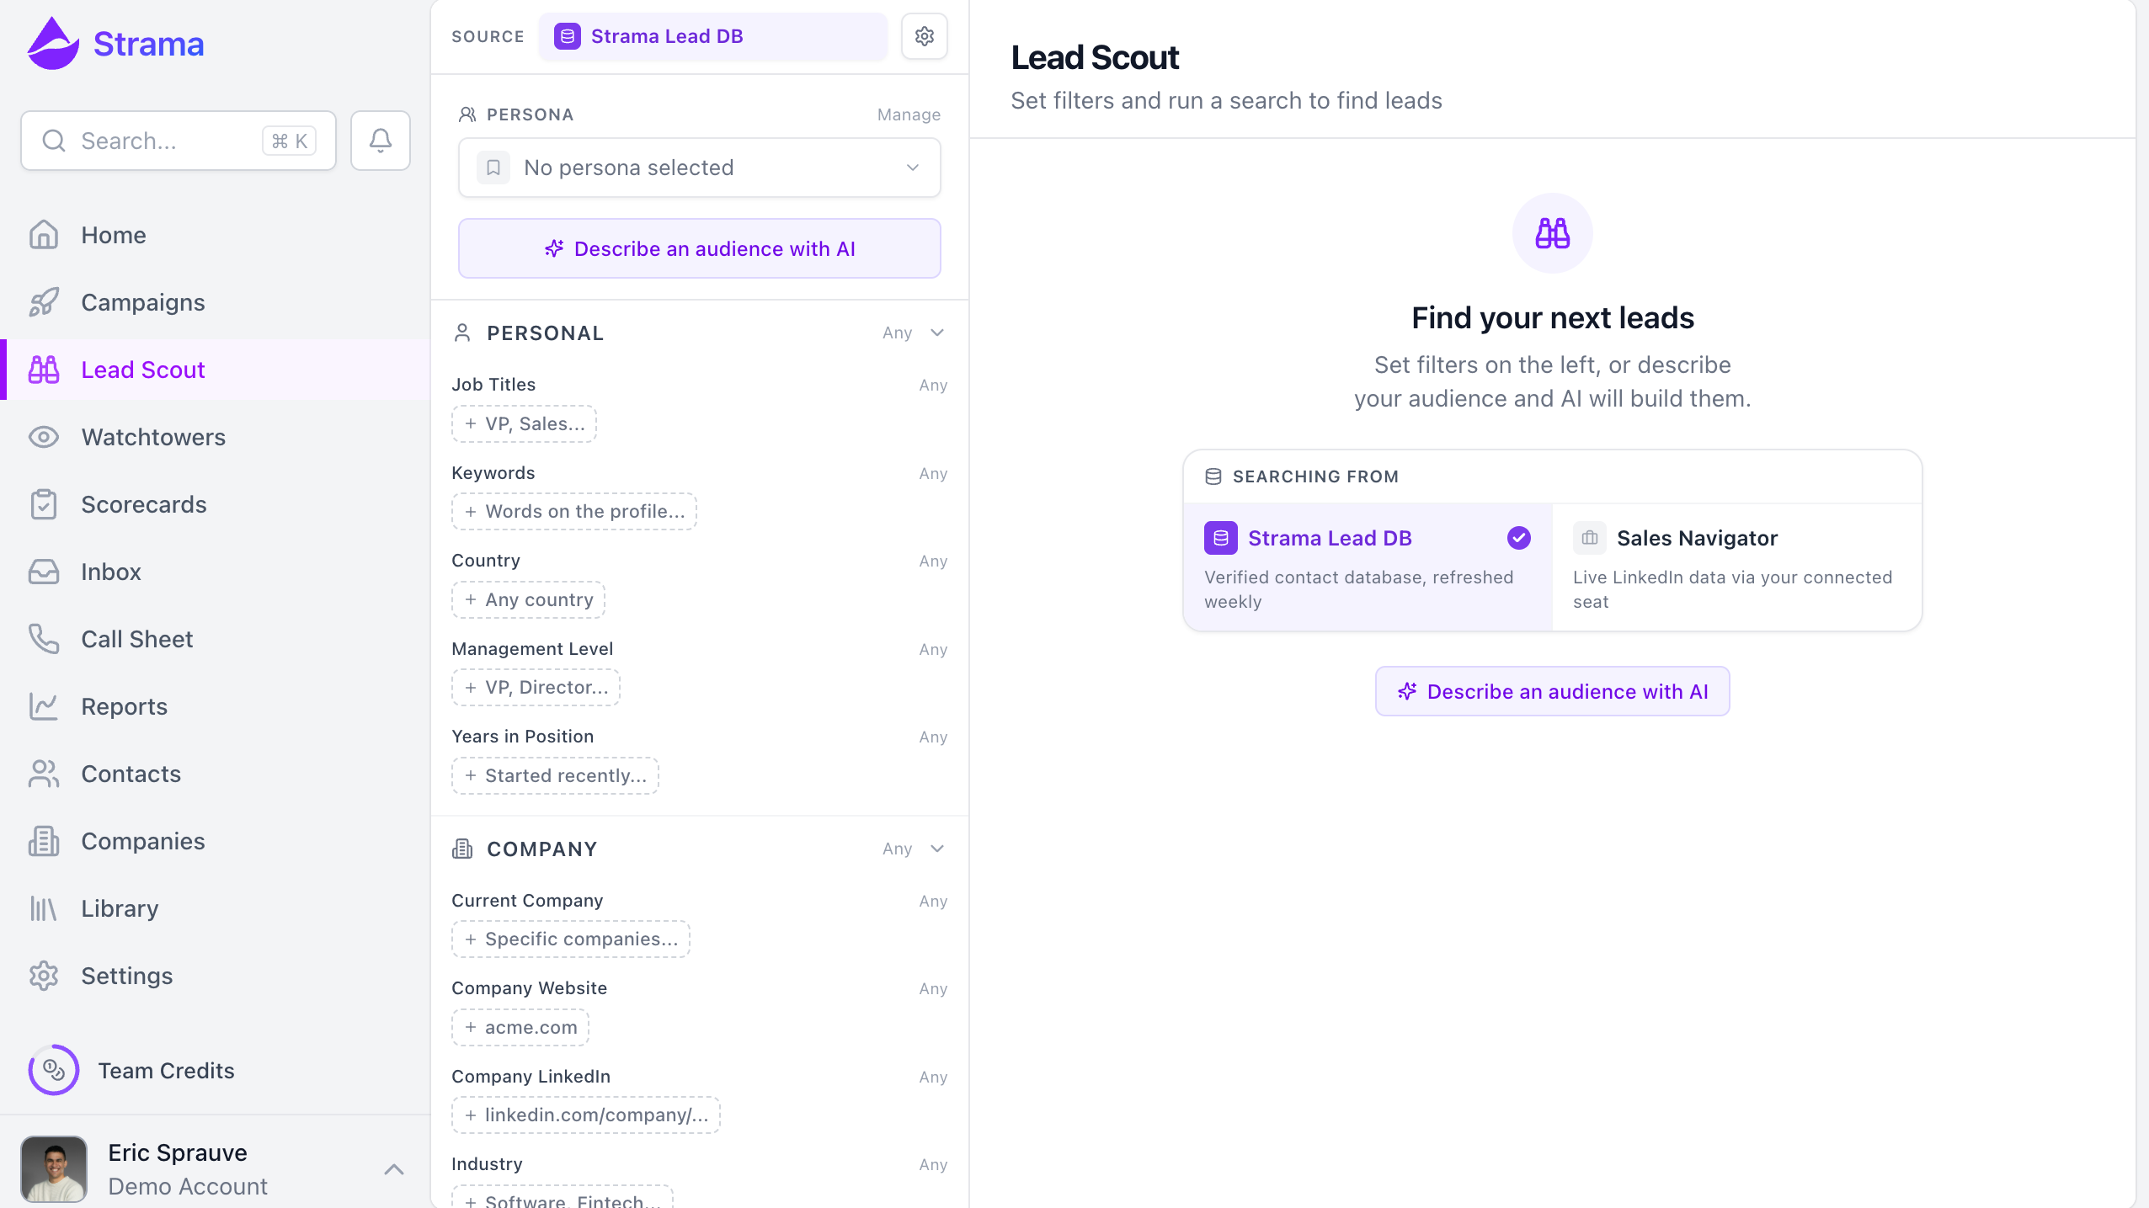2149x1208 pixels.
Task: Add years in position via Started recently chip
Action: (555, 775)
